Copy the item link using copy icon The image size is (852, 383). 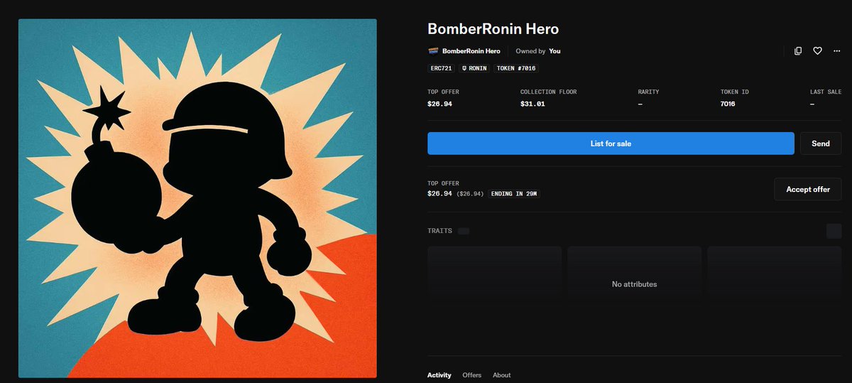[798, 51]
